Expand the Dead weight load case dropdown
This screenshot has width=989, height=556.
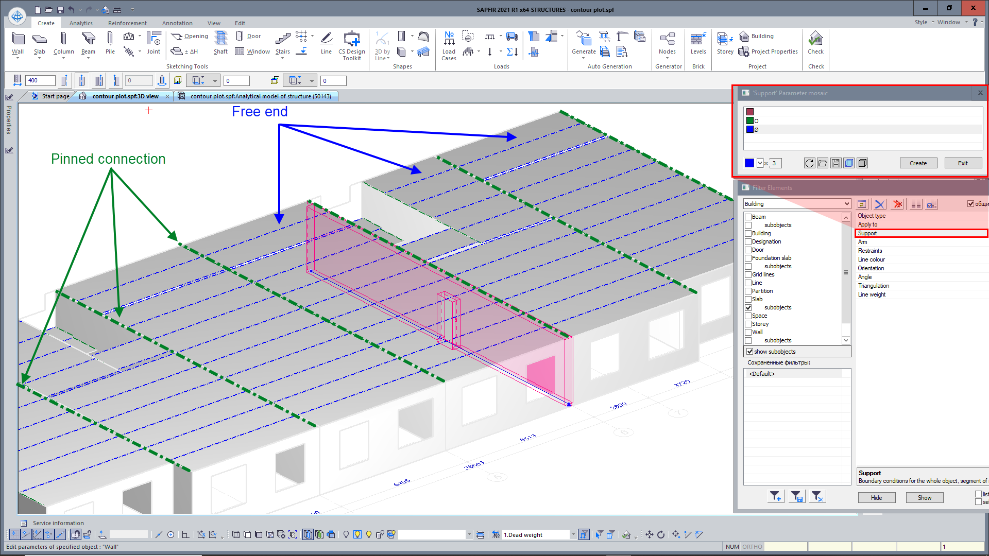click(573, 535)
